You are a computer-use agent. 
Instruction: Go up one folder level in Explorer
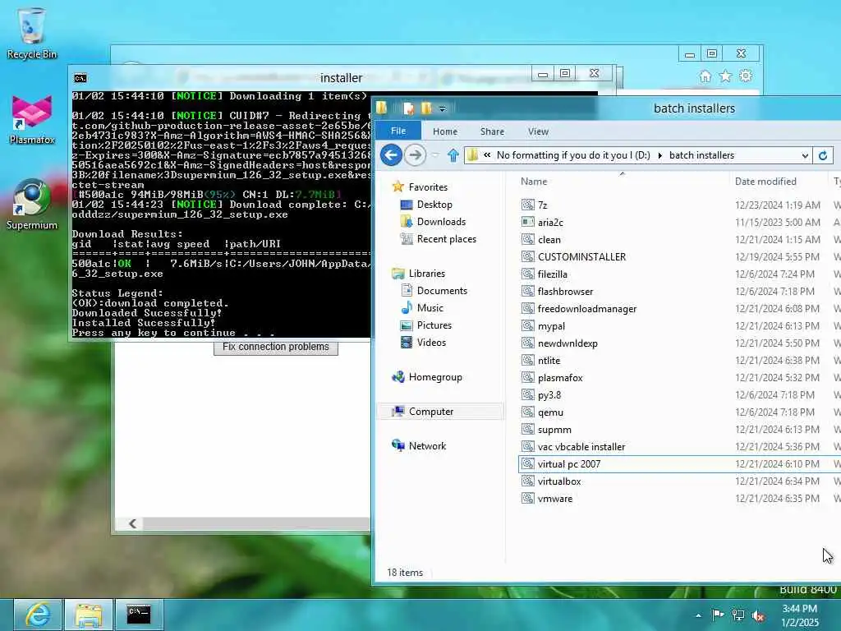tap(453, 155)
